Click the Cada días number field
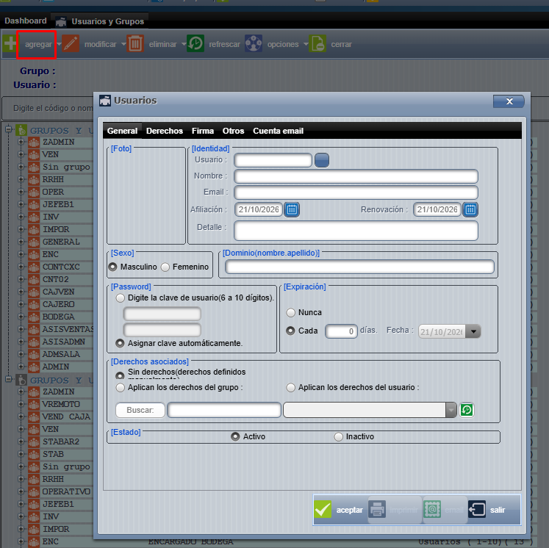The width and height of the screenshot is (549, 548). (x=341, y=331)
